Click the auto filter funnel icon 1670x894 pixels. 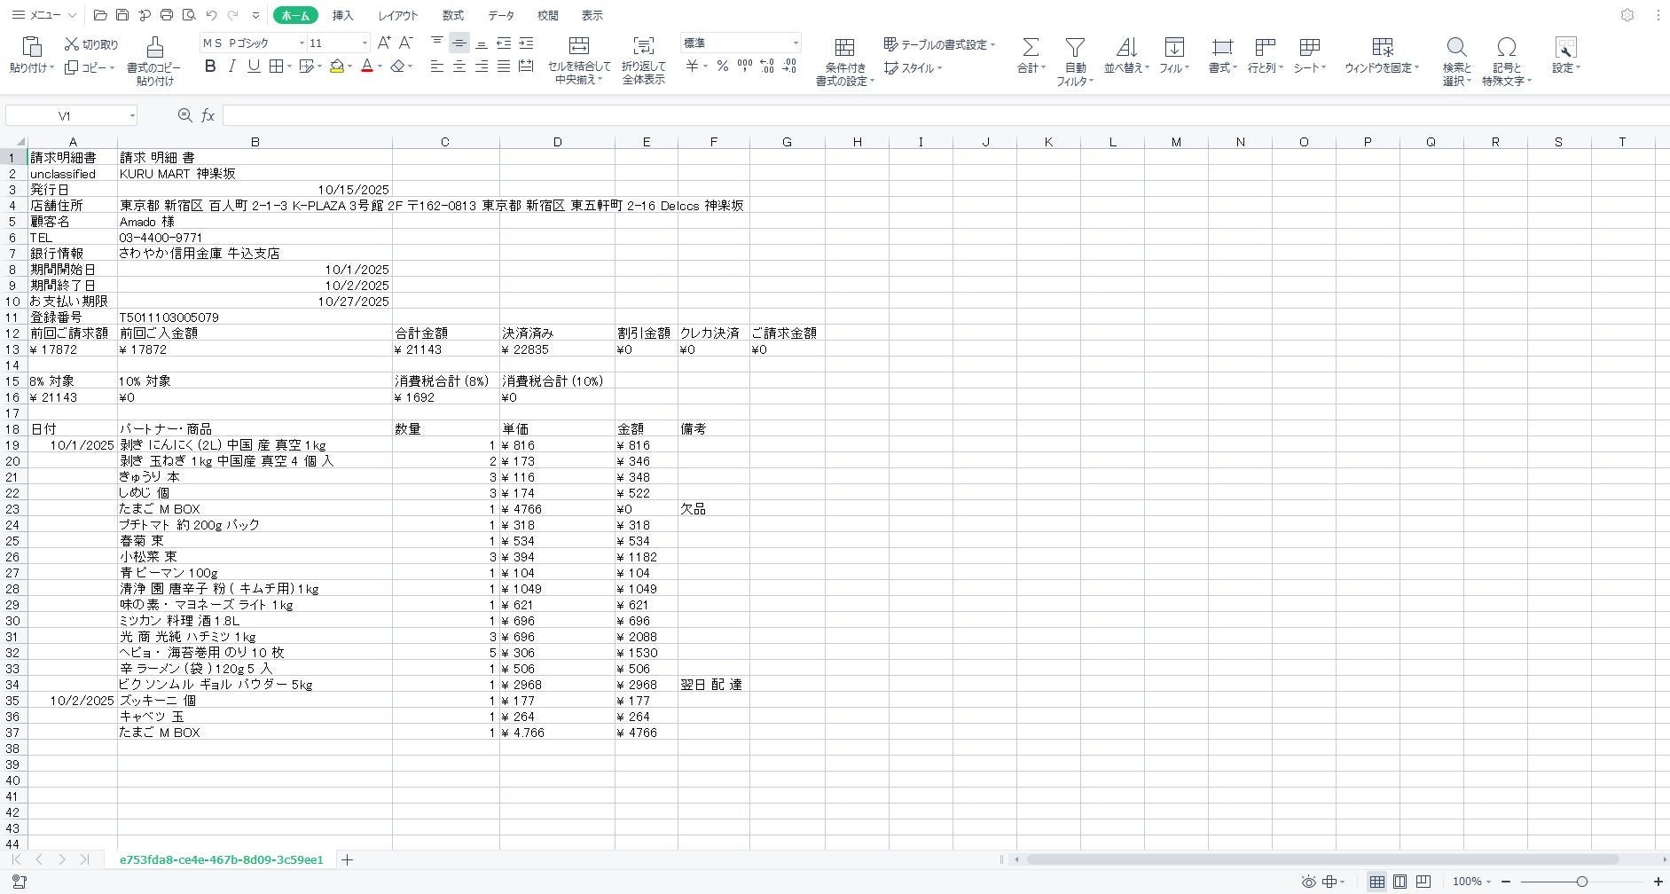pos(1075,46)
